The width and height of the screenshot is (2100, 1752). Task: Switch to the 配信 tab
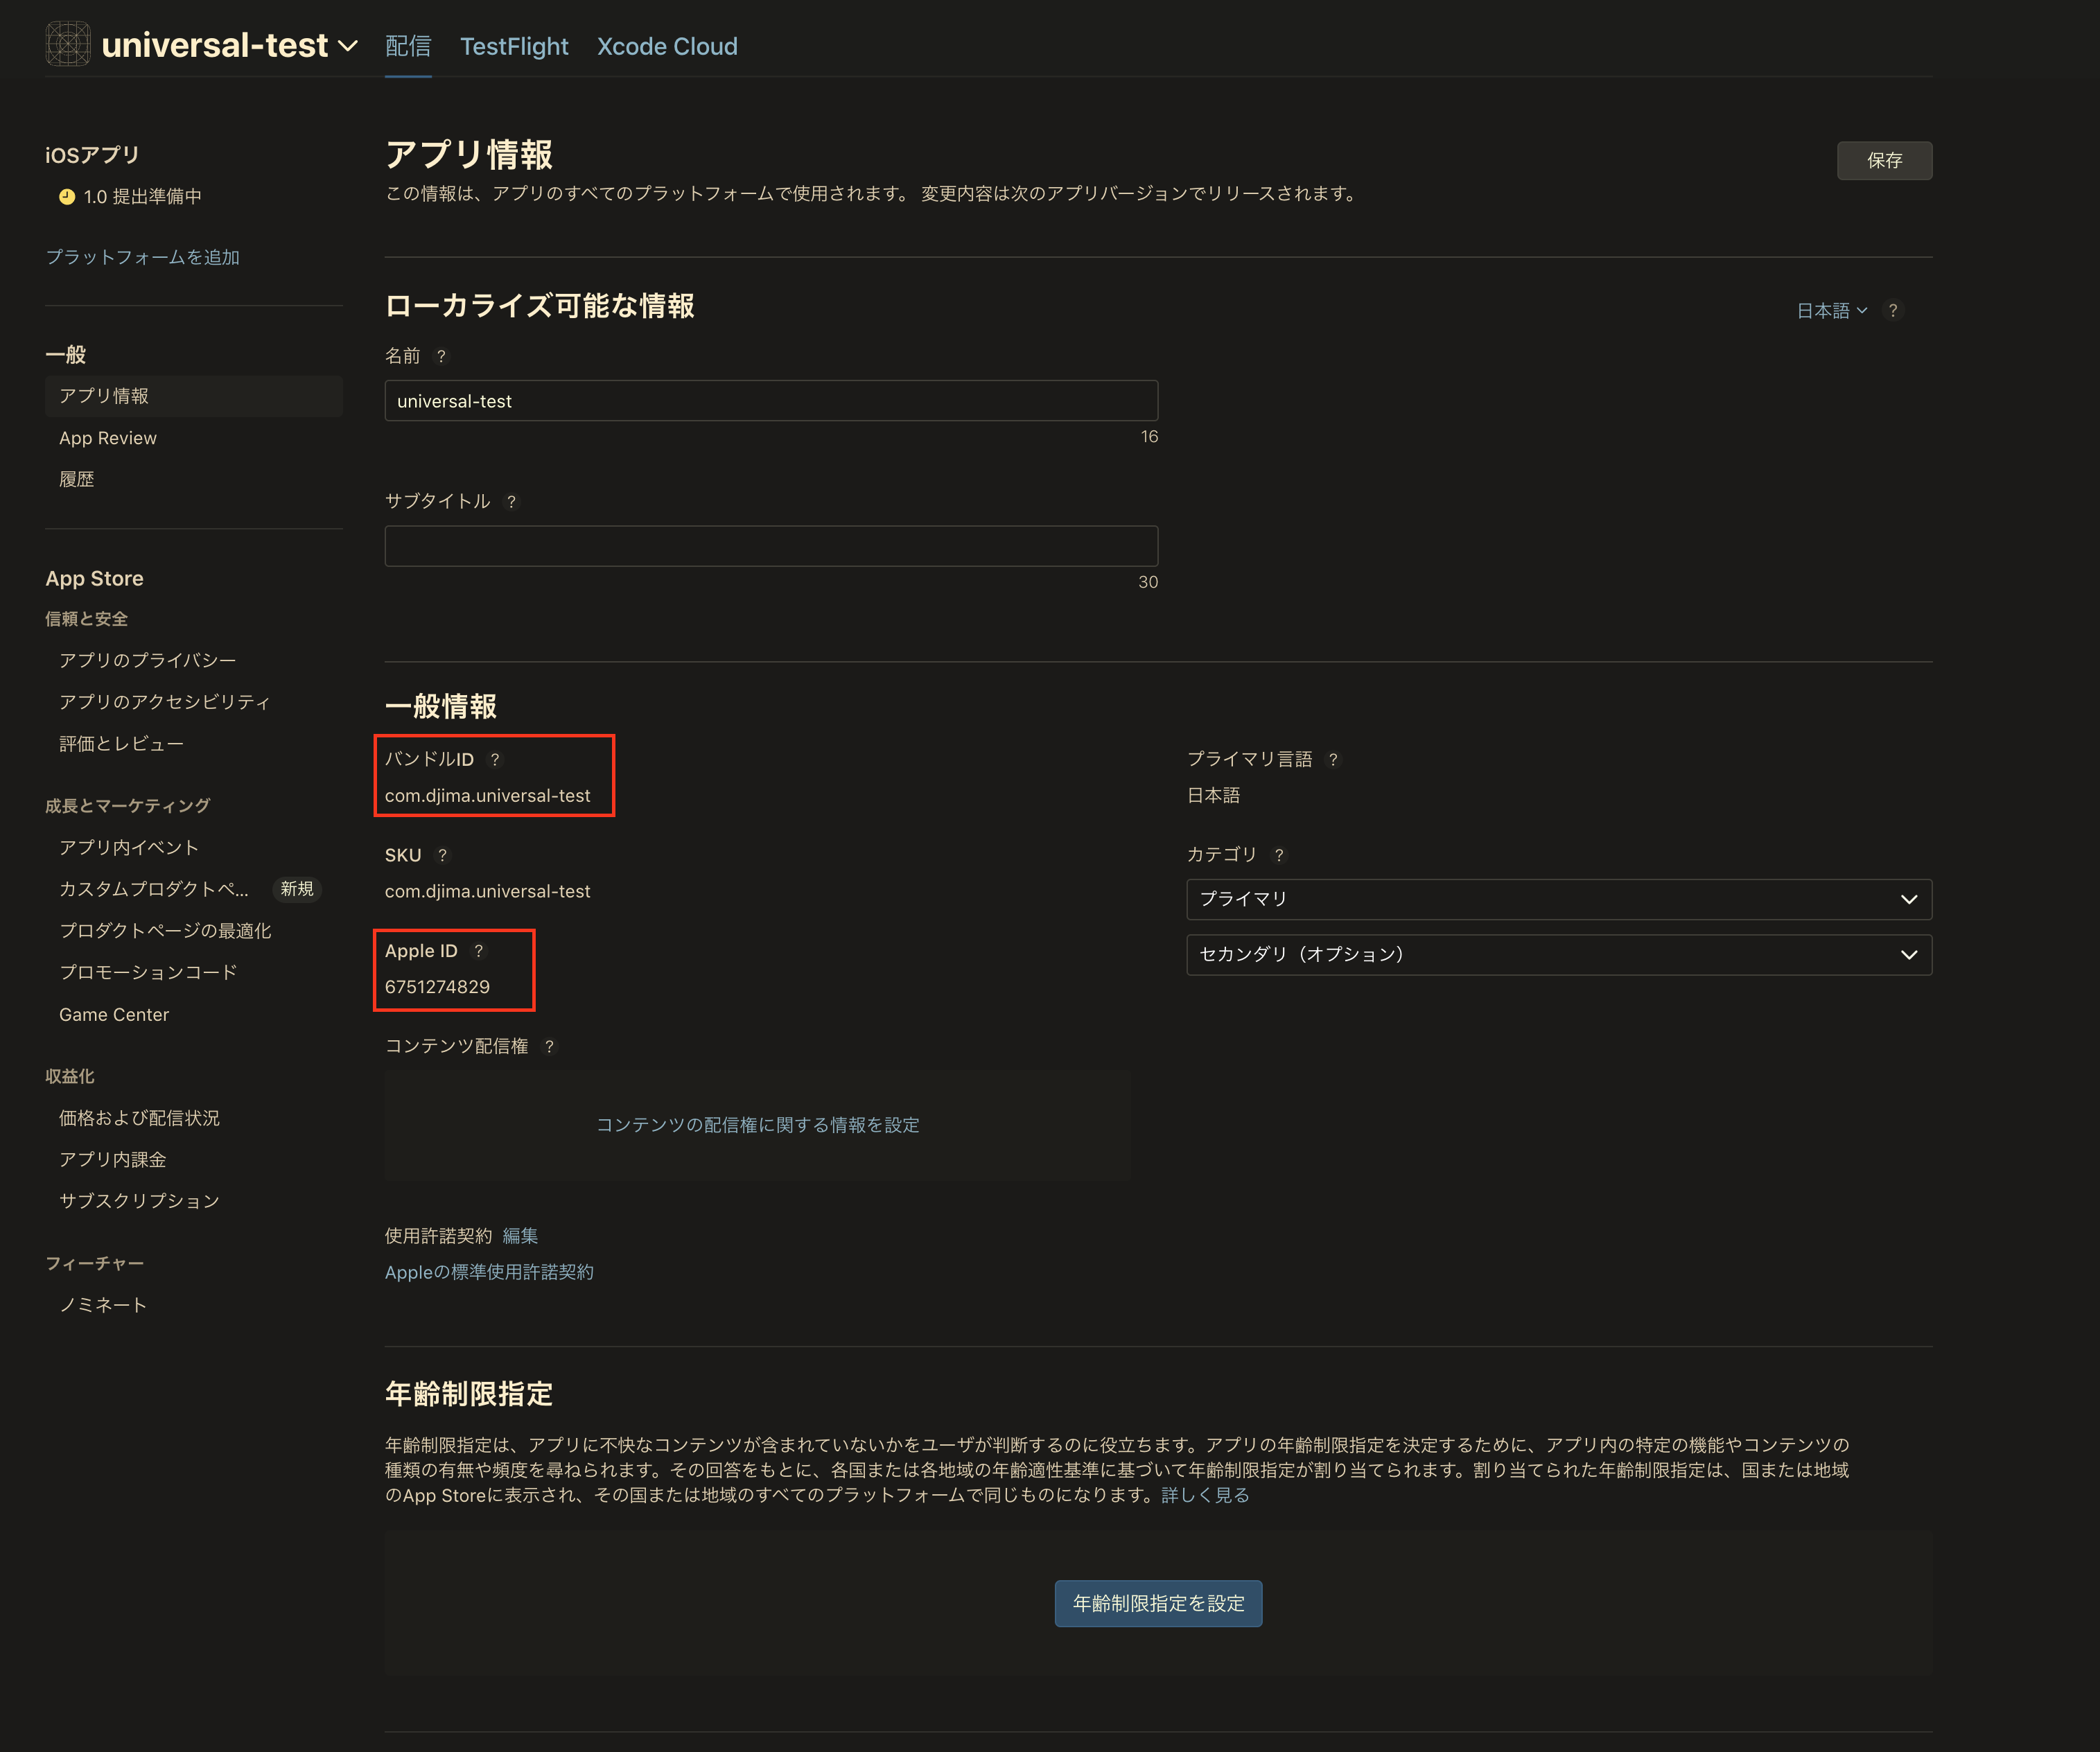[x=408, y=46]
